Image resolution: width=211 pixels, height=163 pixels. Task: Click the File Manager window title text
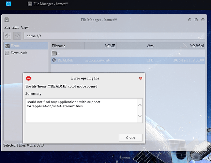(99, 20)
